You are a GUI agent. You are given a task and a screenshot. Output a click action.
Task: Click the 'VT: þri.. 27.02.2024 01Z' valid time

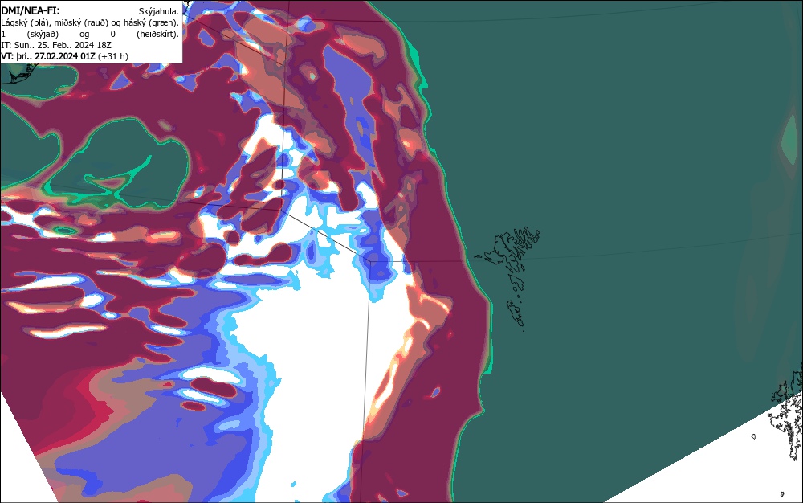48,56
